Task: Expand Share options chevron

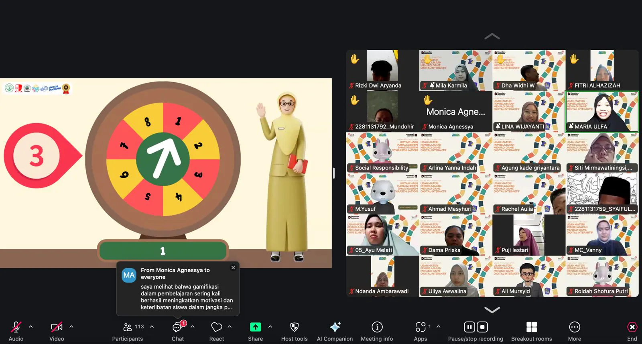Action: coord(270,327)
